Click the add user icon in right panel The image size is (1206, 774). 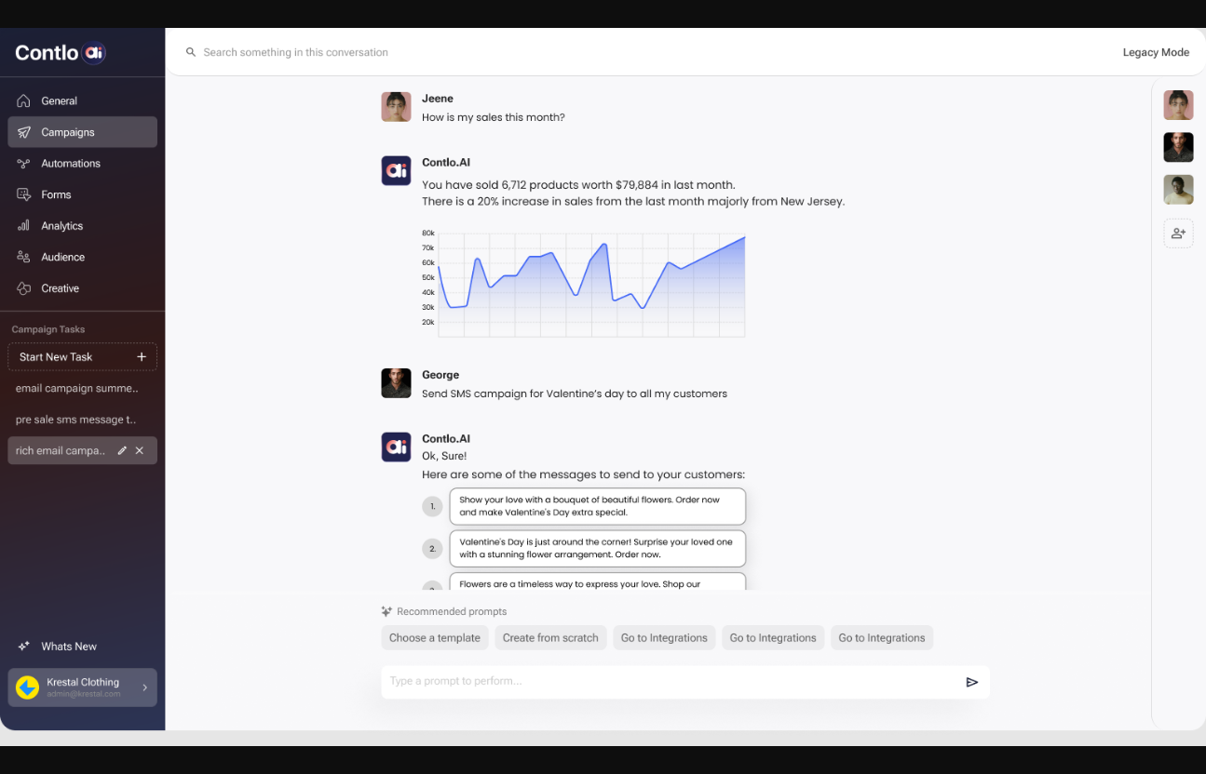pos(1178,234)
